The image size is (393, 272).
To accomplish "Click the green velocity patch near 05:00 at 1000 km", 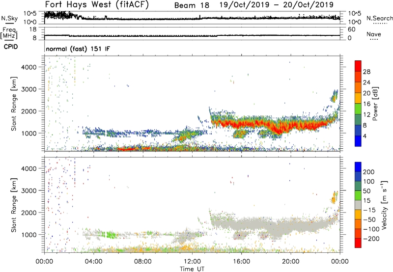I will pyautogui.click(x=111, y=235).
